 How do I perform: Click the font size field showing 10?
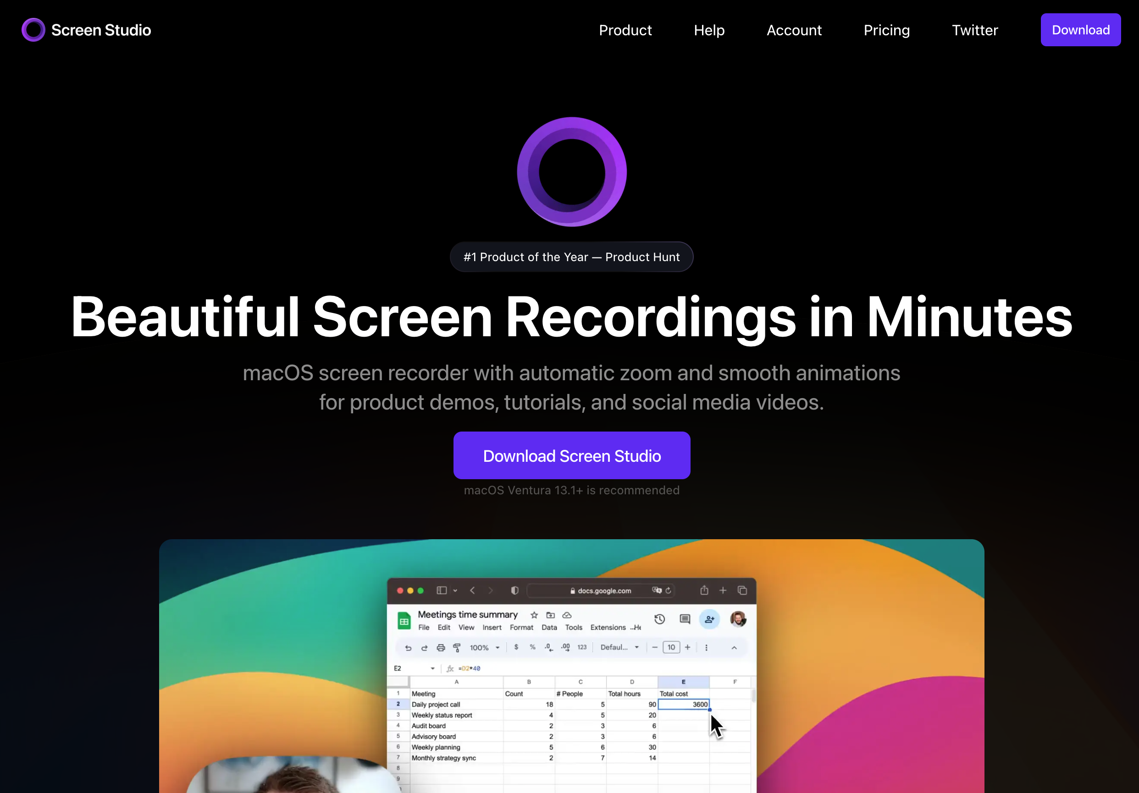pyautogui.click(x=671, y=647)
